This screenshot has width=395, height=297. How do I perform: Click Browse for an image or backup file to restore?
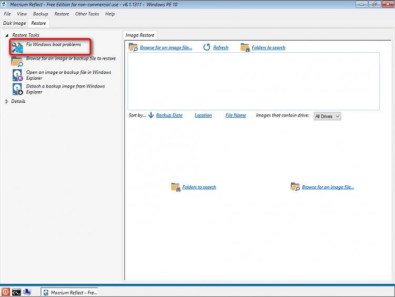point(71,59)
